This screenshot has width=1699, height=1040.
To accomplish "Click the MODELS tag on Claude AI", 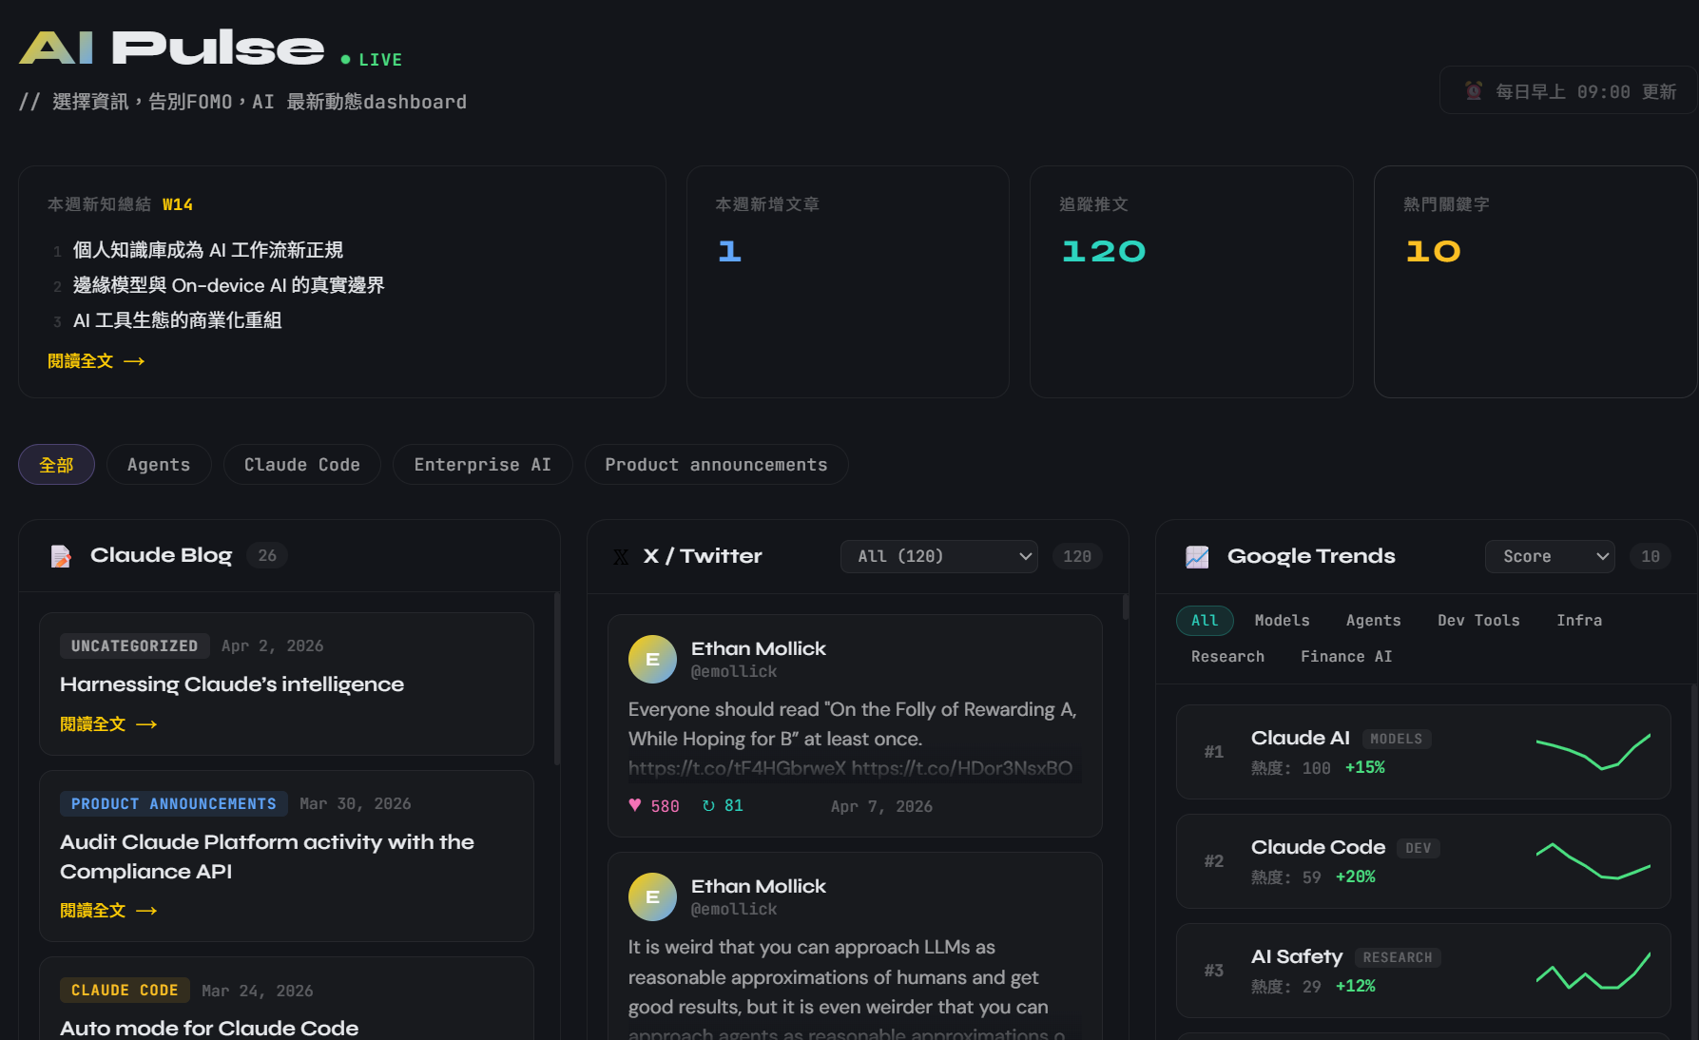I will (x=1397, y=739).
